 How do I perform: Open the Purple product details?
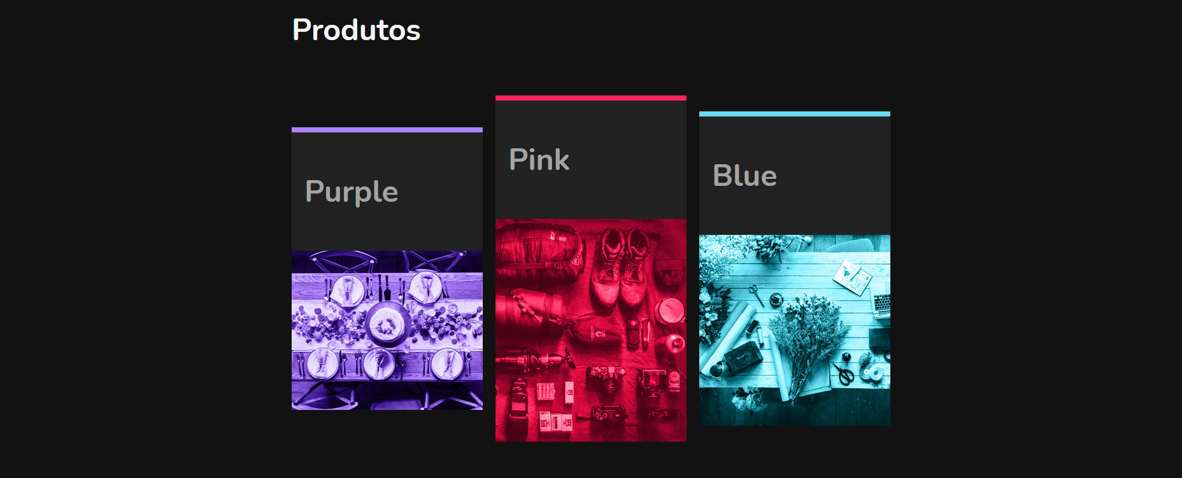tap(387, 267)
